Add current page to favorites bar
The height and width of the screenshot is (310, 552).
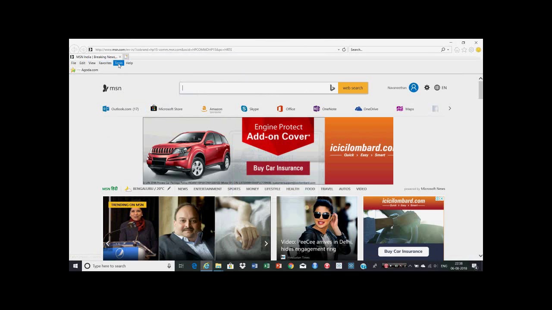pyautogui.click(x=73, y=70)
